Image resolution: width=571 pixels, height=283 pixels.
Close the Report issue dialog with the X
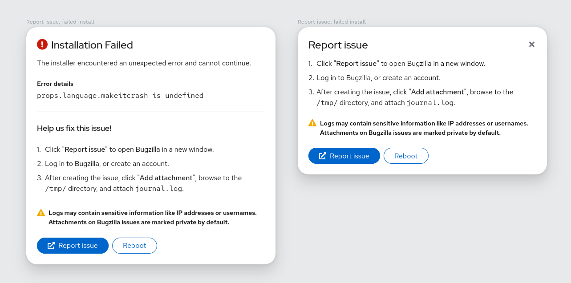[531, 44]
